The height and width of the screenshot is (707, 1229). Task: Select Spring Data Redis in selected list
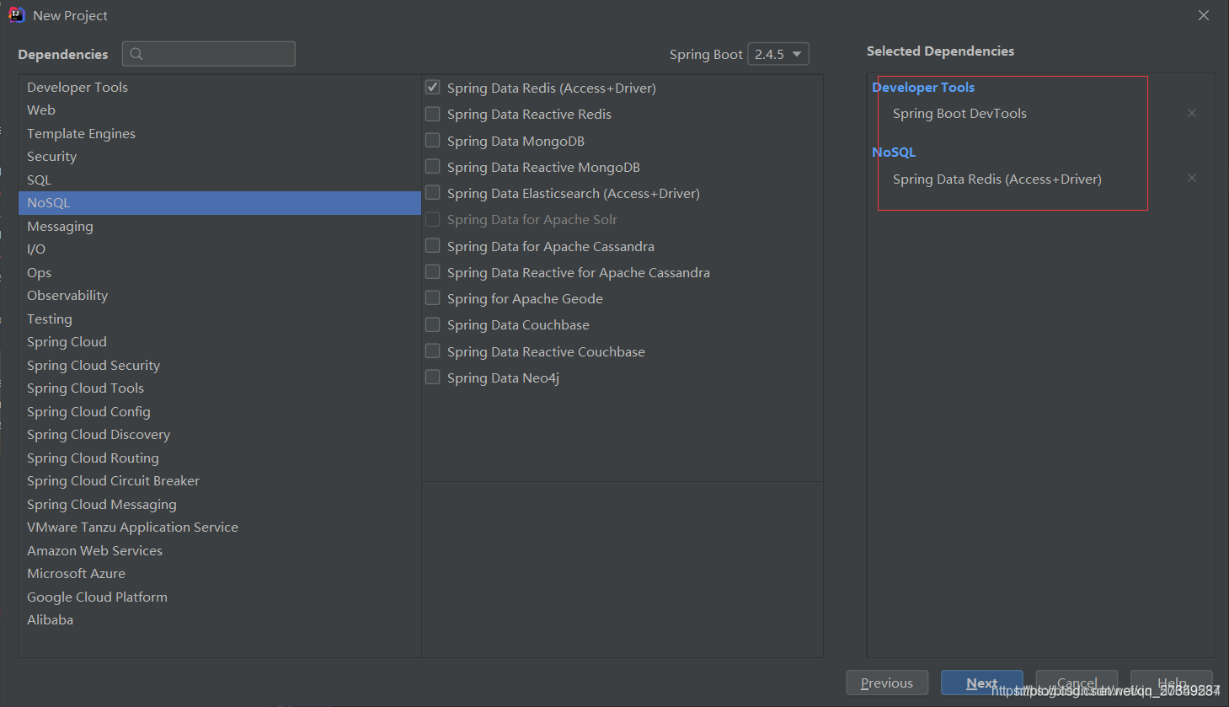997,179
